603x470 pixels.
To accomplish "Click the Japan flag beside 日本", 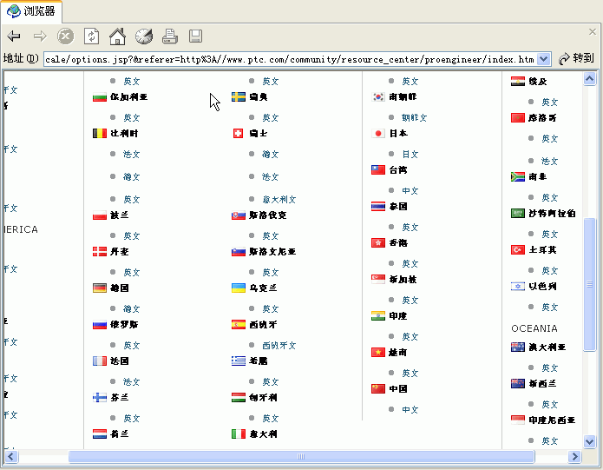I will coord(378,134).
